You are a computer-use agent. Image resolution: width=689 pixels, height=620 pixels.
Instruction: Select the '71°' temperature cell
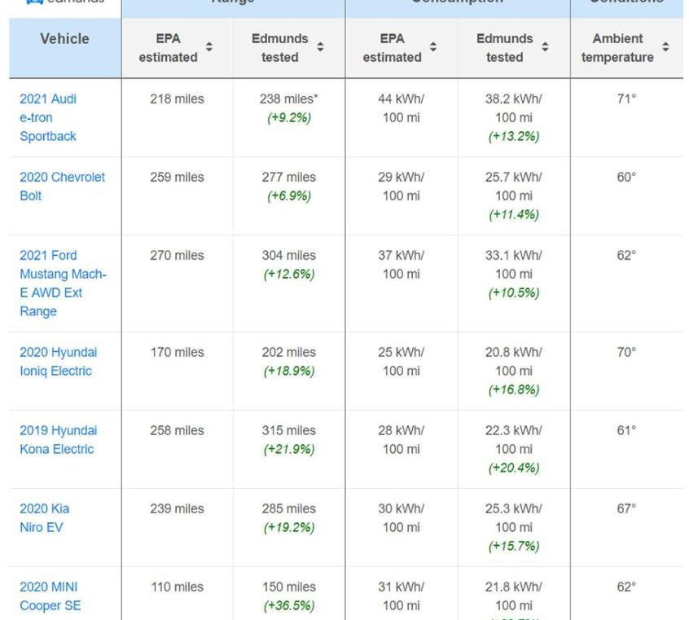[x=626, y=99]
